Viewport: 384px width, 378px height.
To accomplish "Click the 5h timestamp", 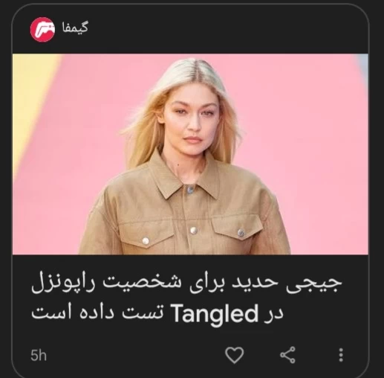I will [x=39, y=355].
